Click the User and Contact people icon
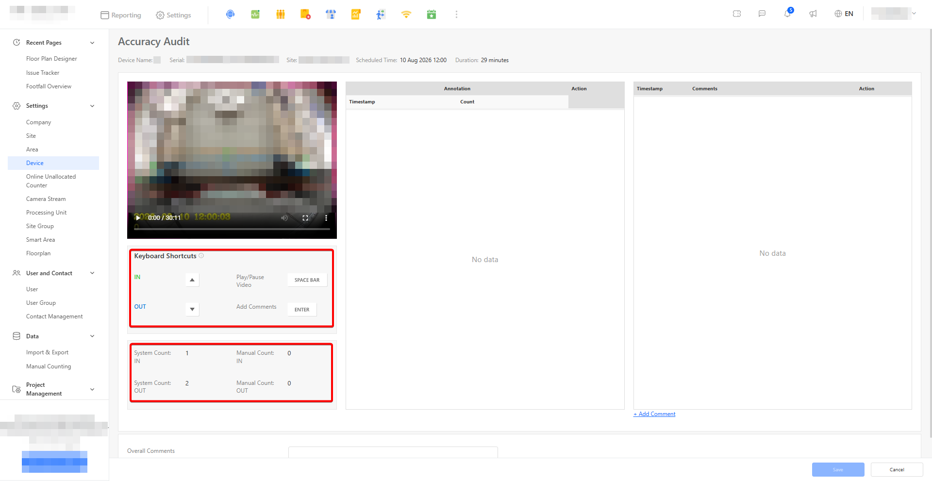 (x=17, y=273)
